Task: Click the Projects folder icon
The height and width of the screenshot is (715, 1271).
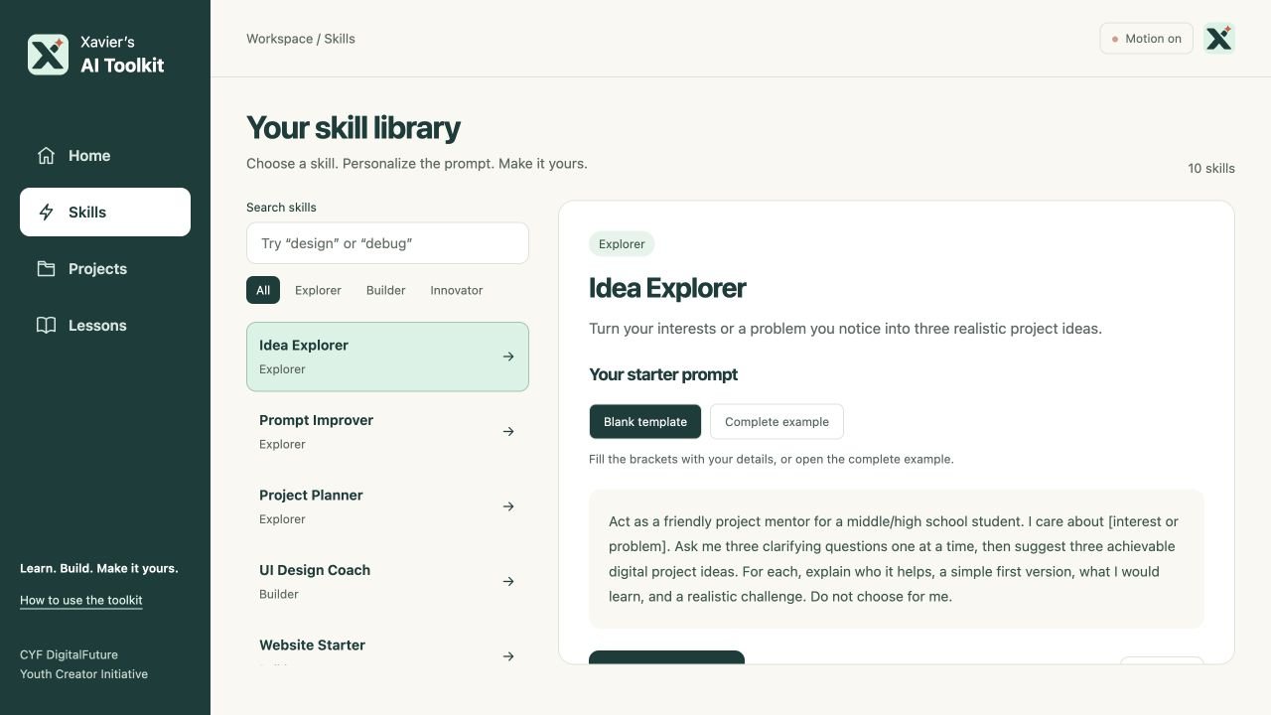Action: pyautogui.click(x=46, y=268)
